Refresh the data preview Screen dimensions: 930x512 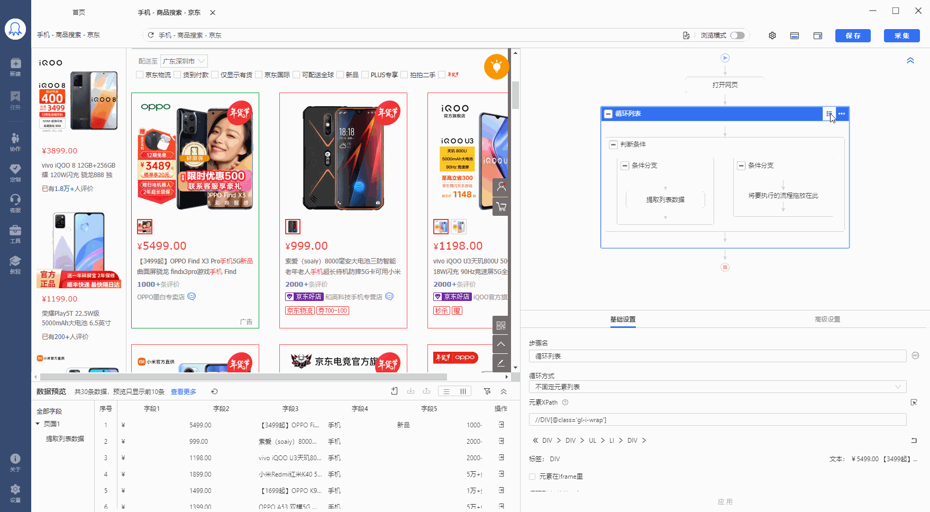(x=214, y=391)
